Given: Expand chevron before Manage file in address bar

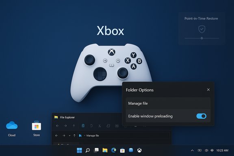Looking at the screenshot, I should (x=84, y=136).
